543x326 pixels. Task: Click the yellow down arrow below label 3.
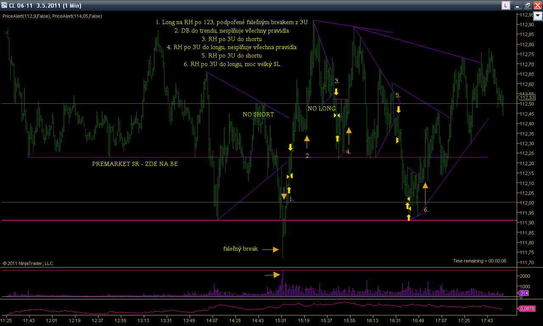pyautogui.click(x=336, y=91)
